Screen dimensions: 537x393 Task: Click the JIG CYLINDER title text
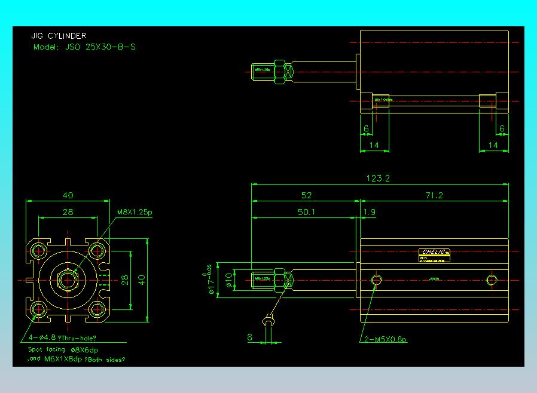click(x=59, y=36)
